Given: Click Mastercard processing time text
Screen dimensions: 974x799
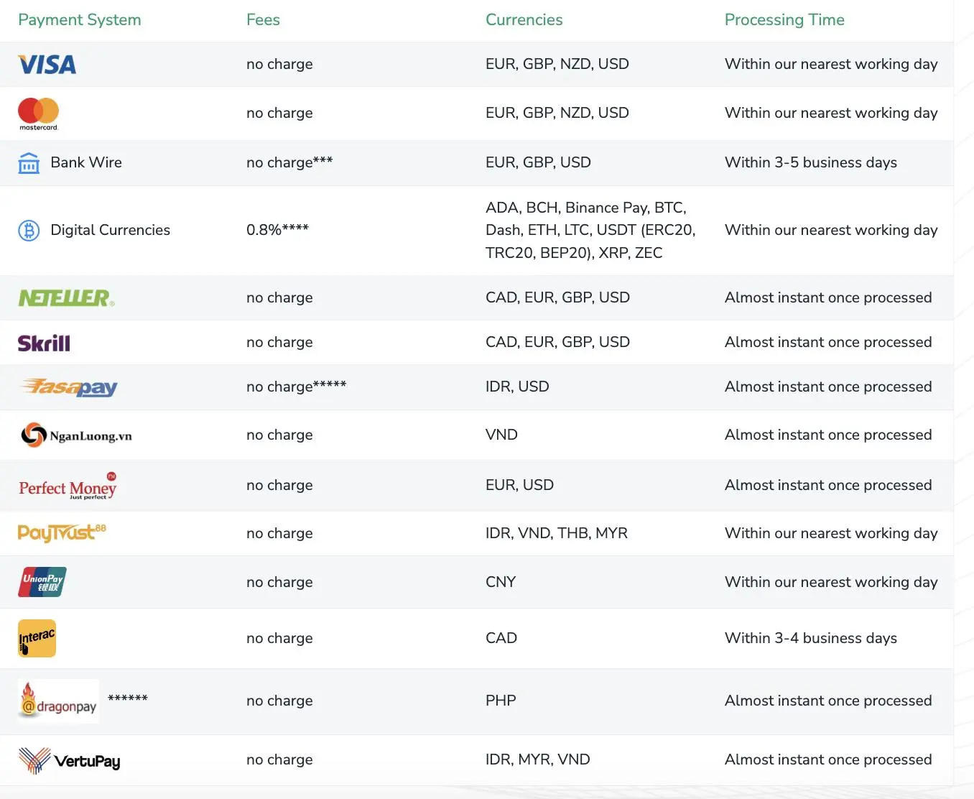Looking at the screenshot, I should (831, 113).
